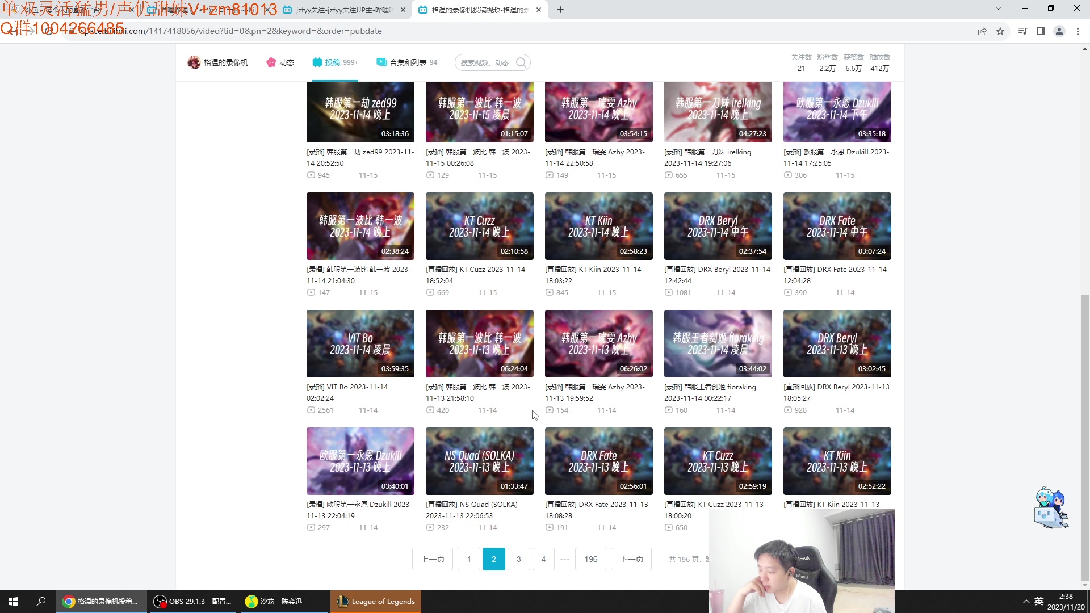Open the Chrome 格温的录像机投稿 taskbar item
Screen dimensions: 1090x613
tap(101, 602)
